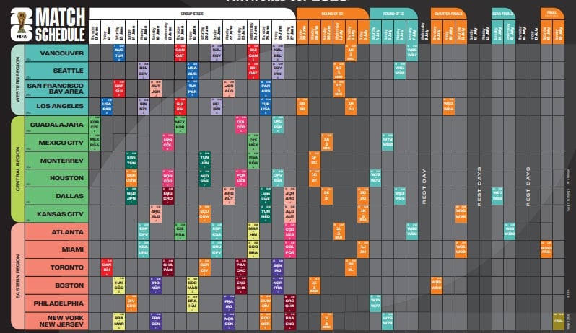Viewport: 576px width, 333px height.
Task: Select the SEMI-FINALS header
Action: click(x=503, y=14)
